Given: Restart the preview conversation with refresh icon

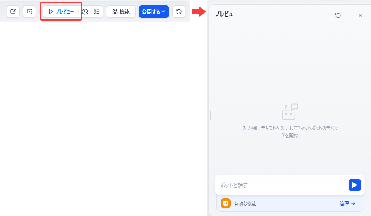Looking at the screenshot, I should click(x=338, y=15).
